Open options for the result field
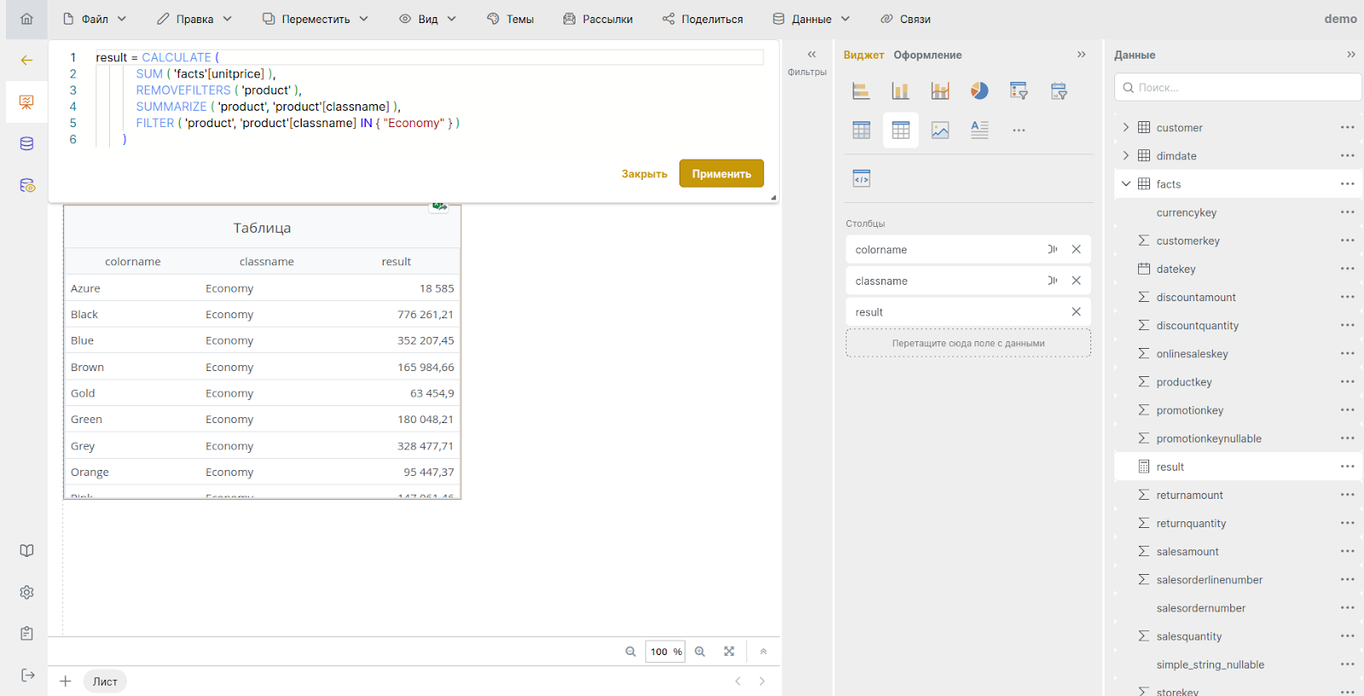Viewport: 1364px width, 696px height. click(1347, 467)
